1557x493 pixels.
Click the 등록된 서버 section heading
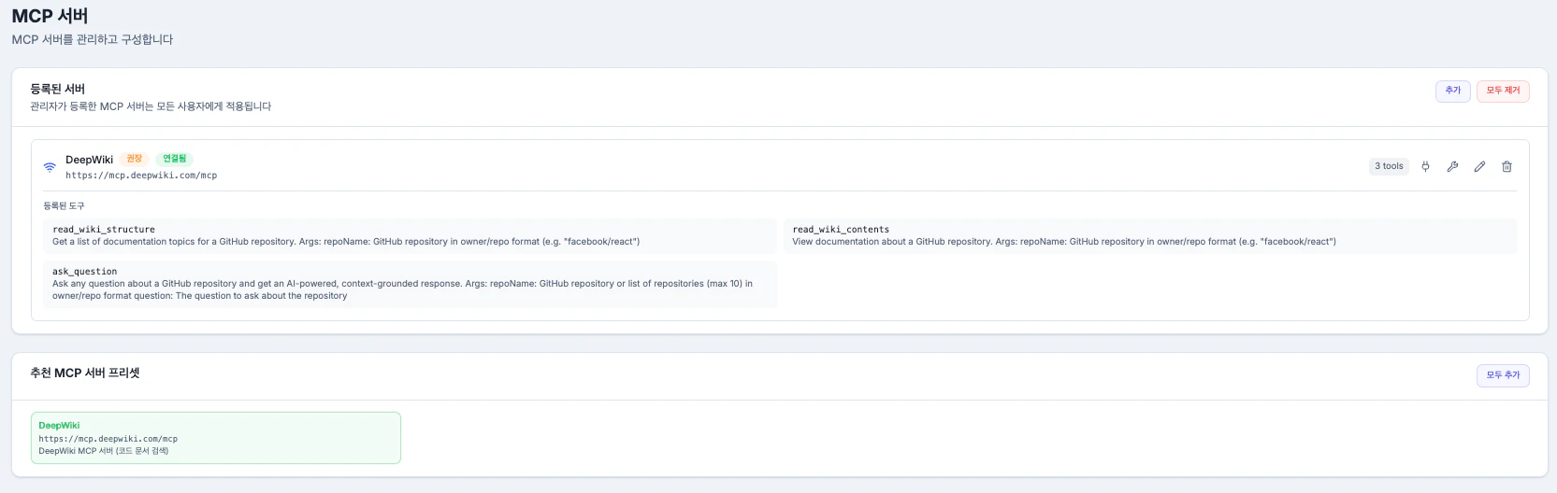coord(57,89)
